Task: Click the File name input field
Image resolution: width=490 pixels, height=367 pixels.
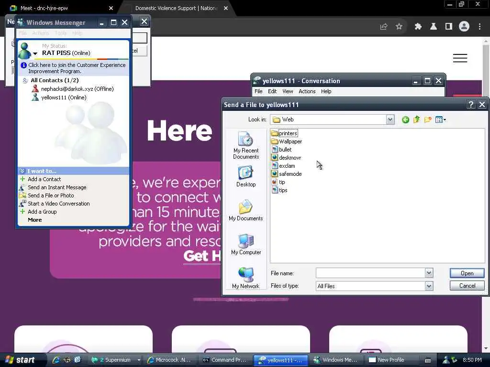Action: [371, 273]
